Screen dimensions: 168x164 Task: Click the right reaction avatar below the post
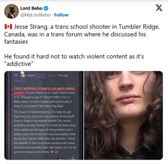pos(72,158)
